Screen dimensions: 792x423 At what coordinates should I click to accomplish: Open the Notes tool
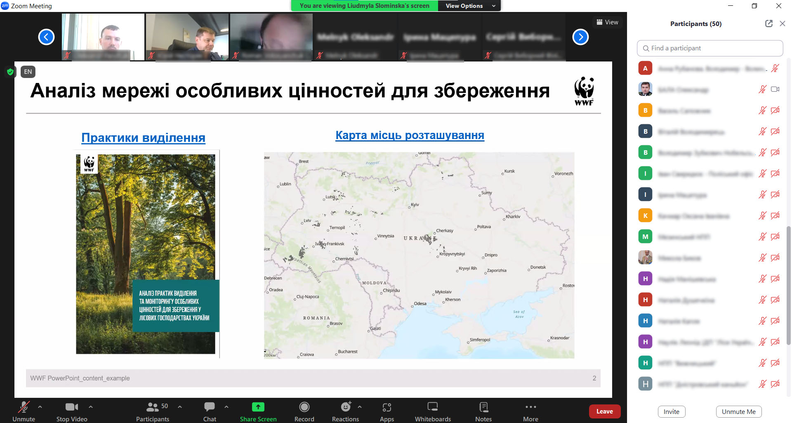pyautogui.click(x=483, y=411)
